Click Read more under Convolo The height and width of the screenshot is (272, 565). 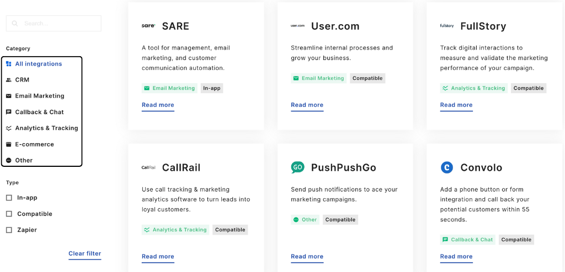[456, 256]
